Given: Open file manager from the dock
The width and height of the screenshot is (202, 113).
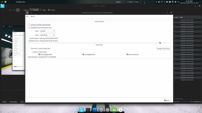Looking at the screenshot, I should [x=81, y=110].
